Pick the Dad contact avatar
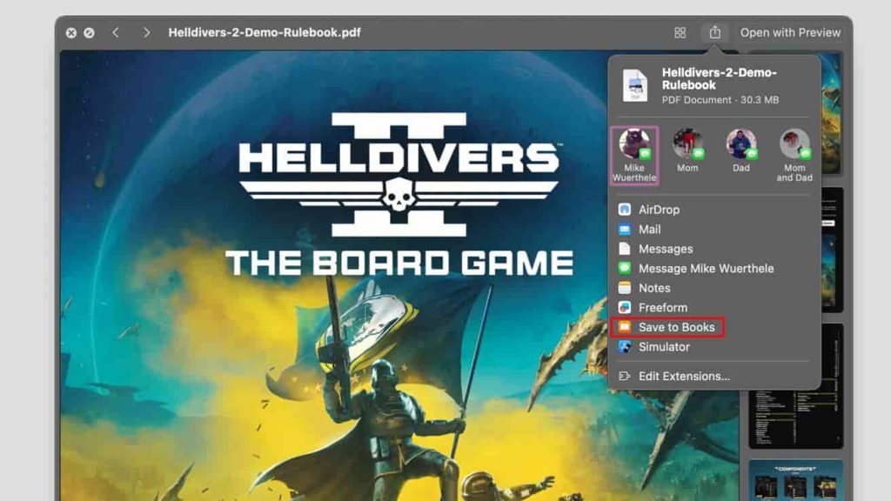Viewport: 891px width, 501px height. (740, 144)
